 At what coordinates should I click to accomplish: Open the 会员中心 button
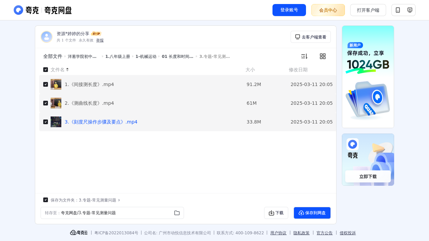pos(328,10)
